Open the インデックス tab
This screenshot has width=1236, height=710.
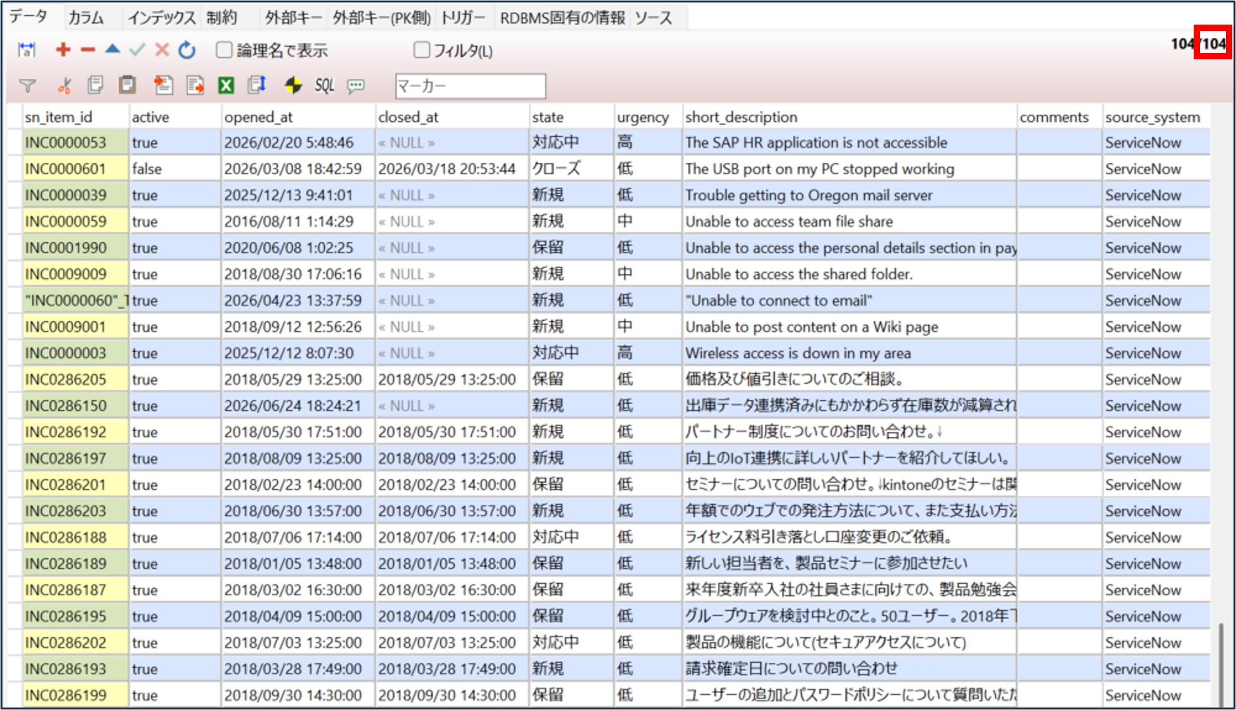click(162, 18)
